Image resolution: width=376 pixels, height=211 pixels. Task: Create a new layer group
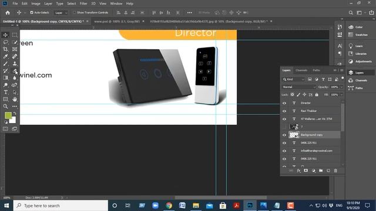[x=321, y=171]
